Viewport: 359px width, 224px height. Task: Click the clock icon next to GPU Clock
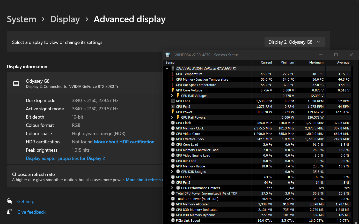tap(173, 123)
